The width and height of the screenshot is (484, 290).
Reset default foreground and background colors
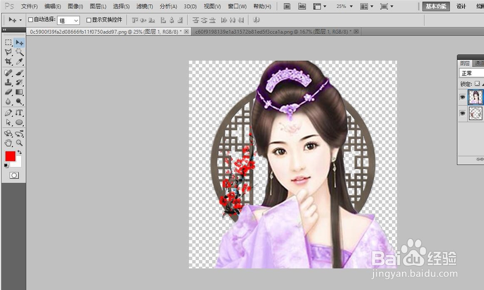pyautogui.click(x=6, y=166)
